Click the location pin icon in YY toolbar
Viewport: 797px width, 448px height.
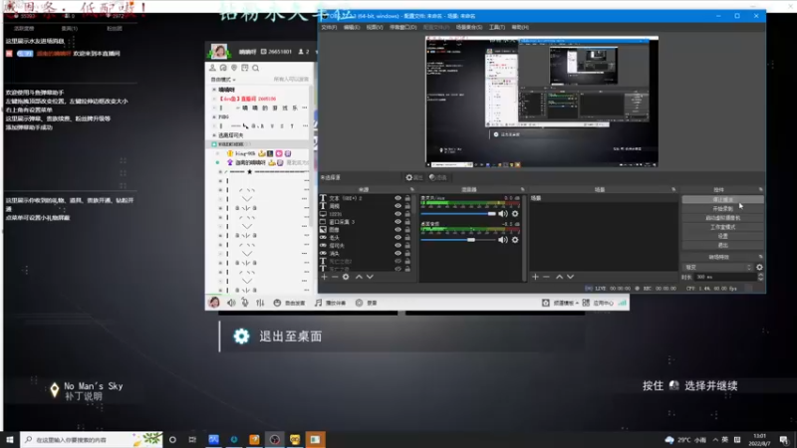[x=234, y=68]
